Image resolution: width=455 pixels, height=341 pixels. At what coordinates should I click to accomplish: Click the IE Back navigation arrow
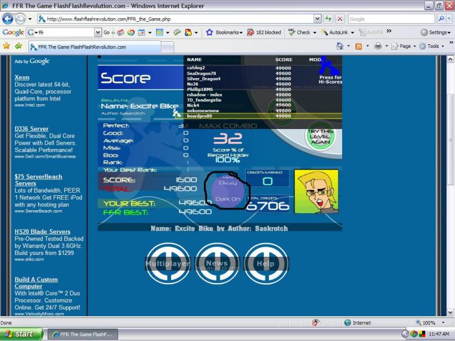click(x=8, y=19)
